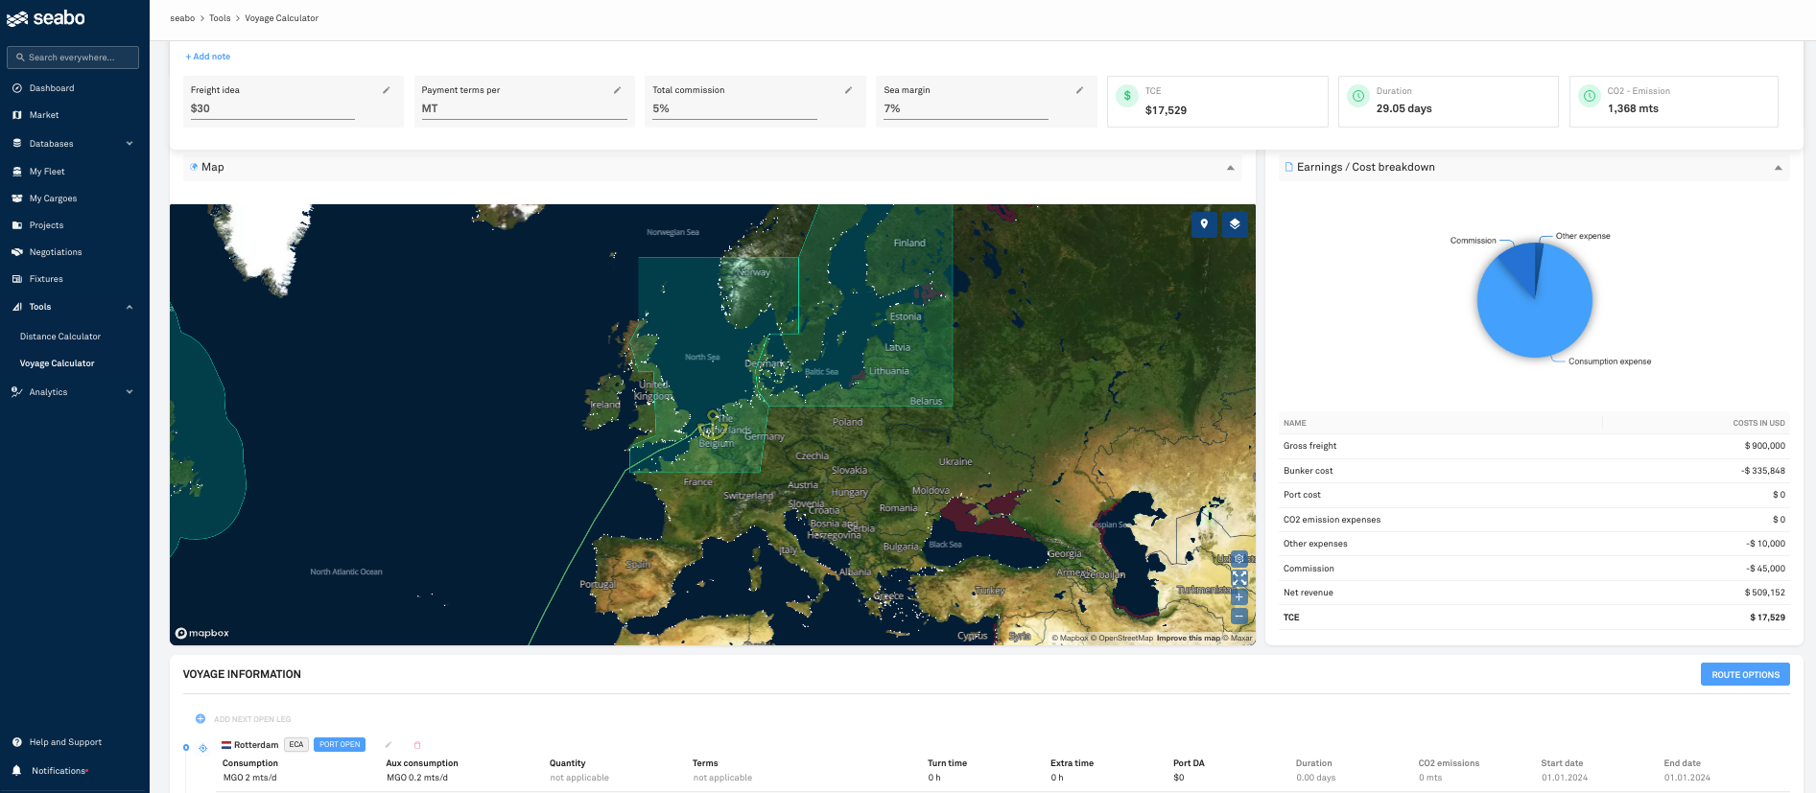
Task: Zoom in on the map
Action: (1239, 597)
